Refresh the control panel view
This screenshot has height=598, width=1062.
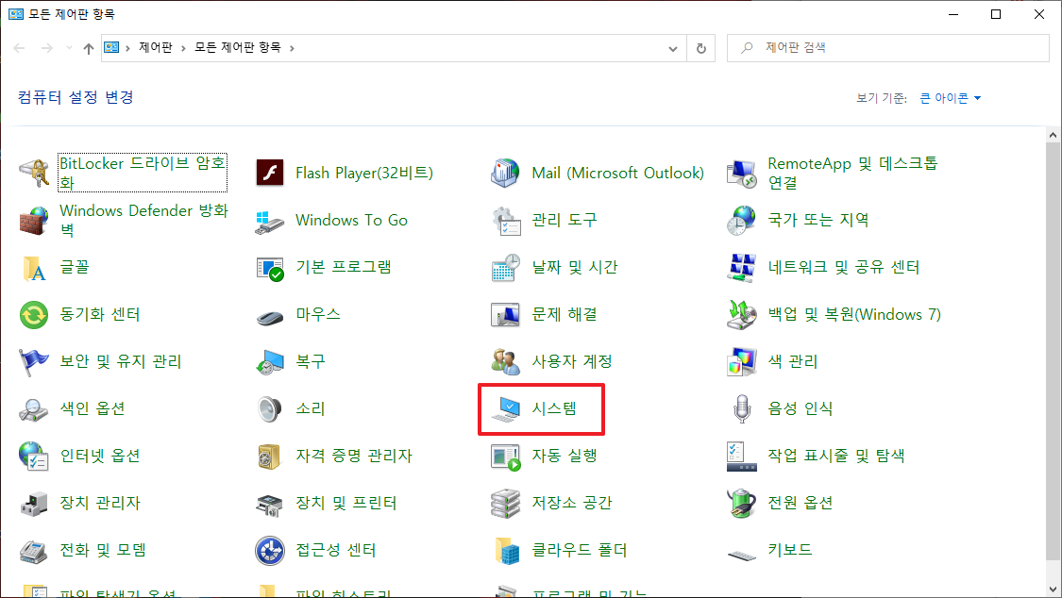coord(701,48)
